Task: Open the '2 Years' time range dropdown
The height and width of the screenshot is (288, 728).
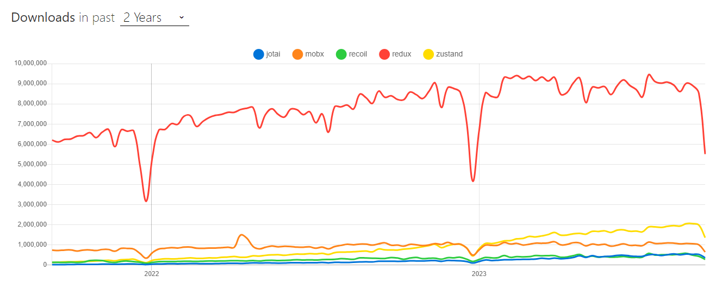Action: coord(154,17)
